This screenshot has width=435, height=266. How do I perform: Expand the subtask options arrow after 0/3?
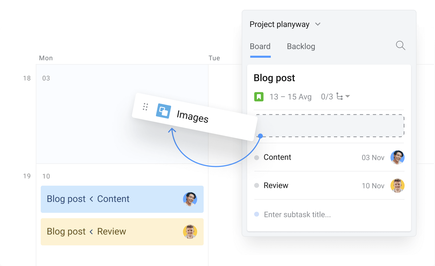pos(348,97)
